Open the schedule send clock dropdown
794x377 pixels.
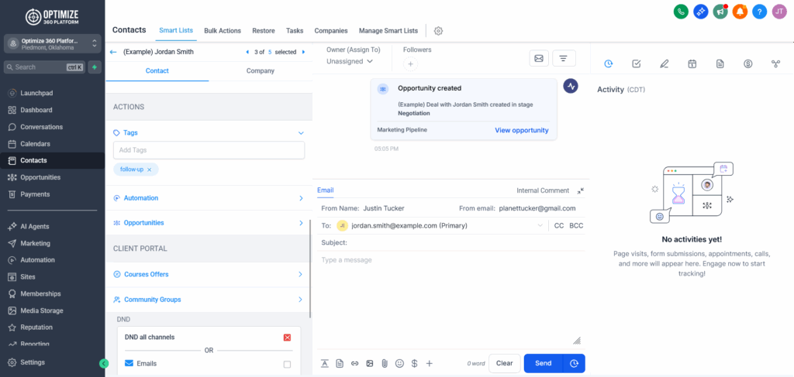[x=575, y=363]
